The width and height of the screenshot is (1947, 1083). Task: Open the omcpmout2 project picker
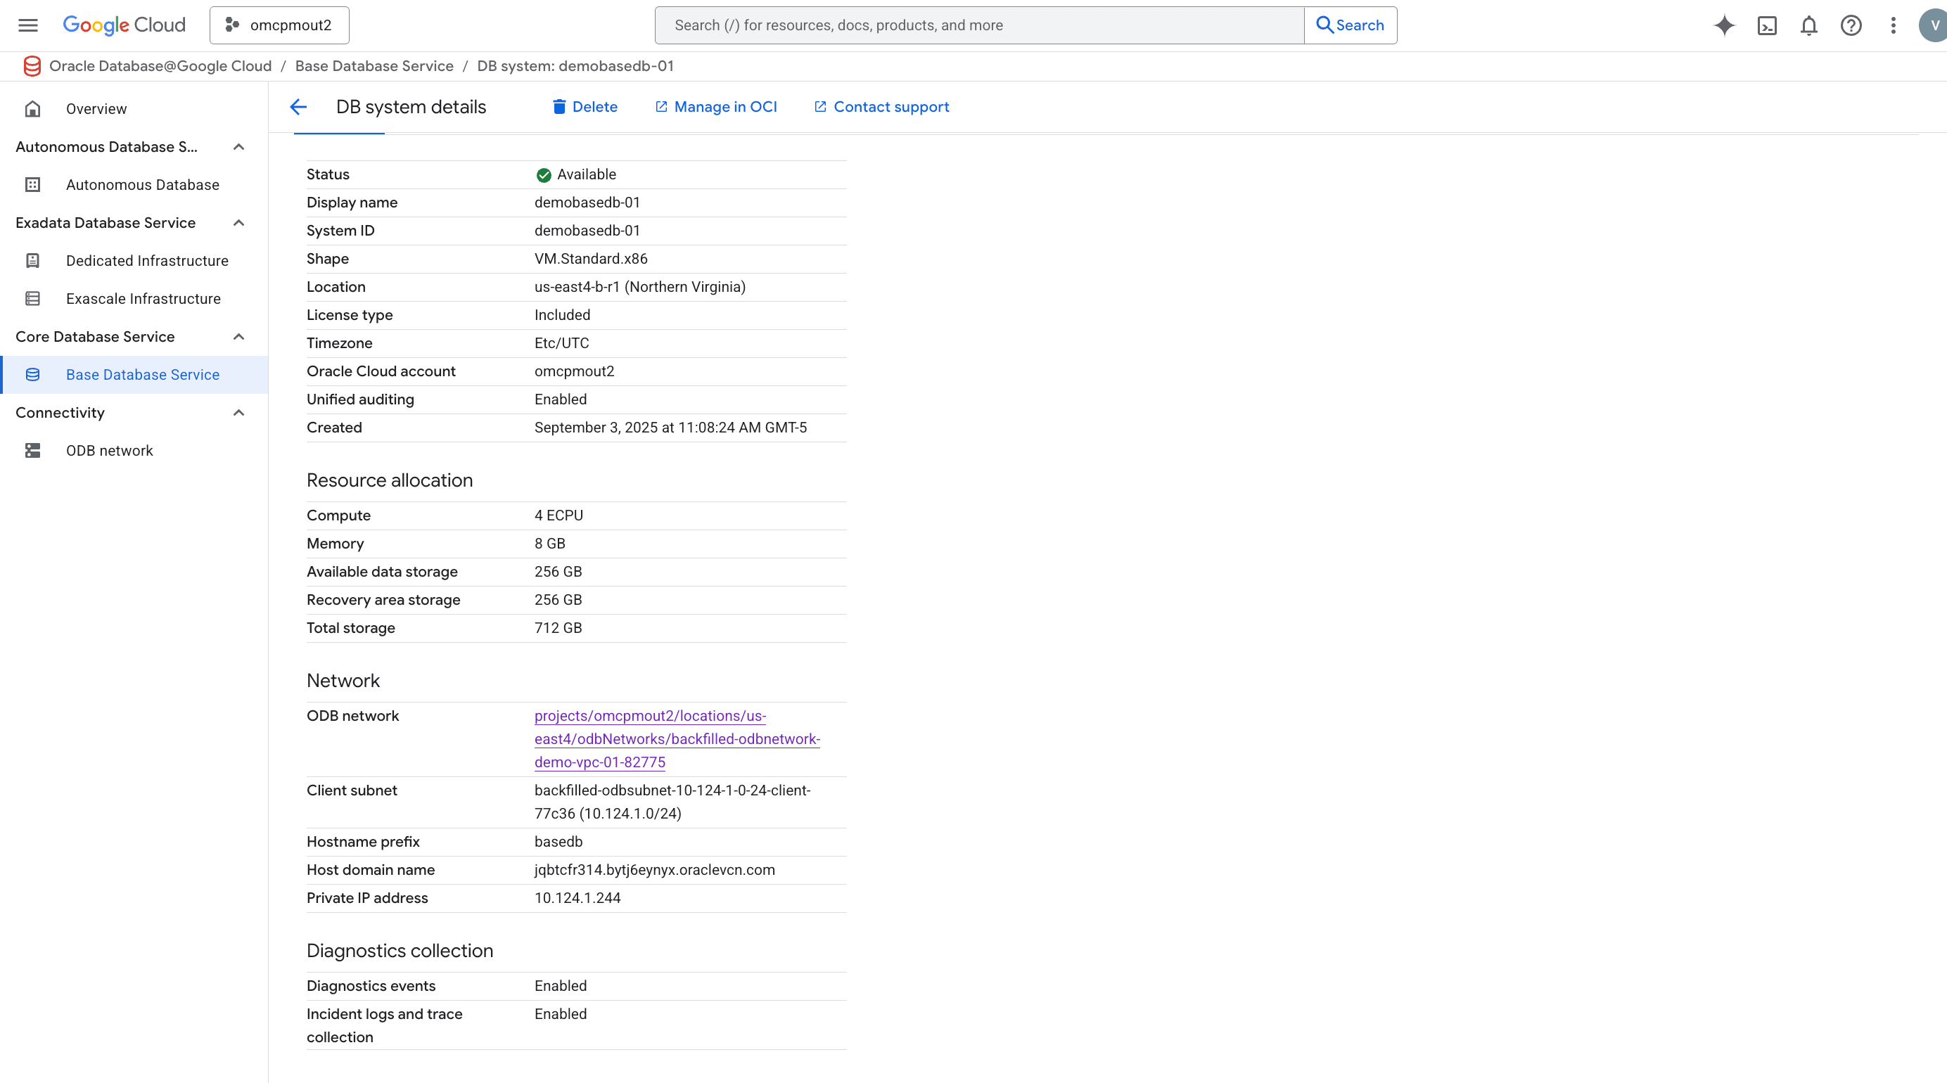coord(279,25)
